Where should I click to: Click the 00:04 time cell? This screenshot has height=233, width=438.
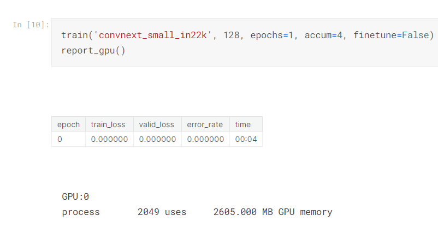tap(246, 139)
